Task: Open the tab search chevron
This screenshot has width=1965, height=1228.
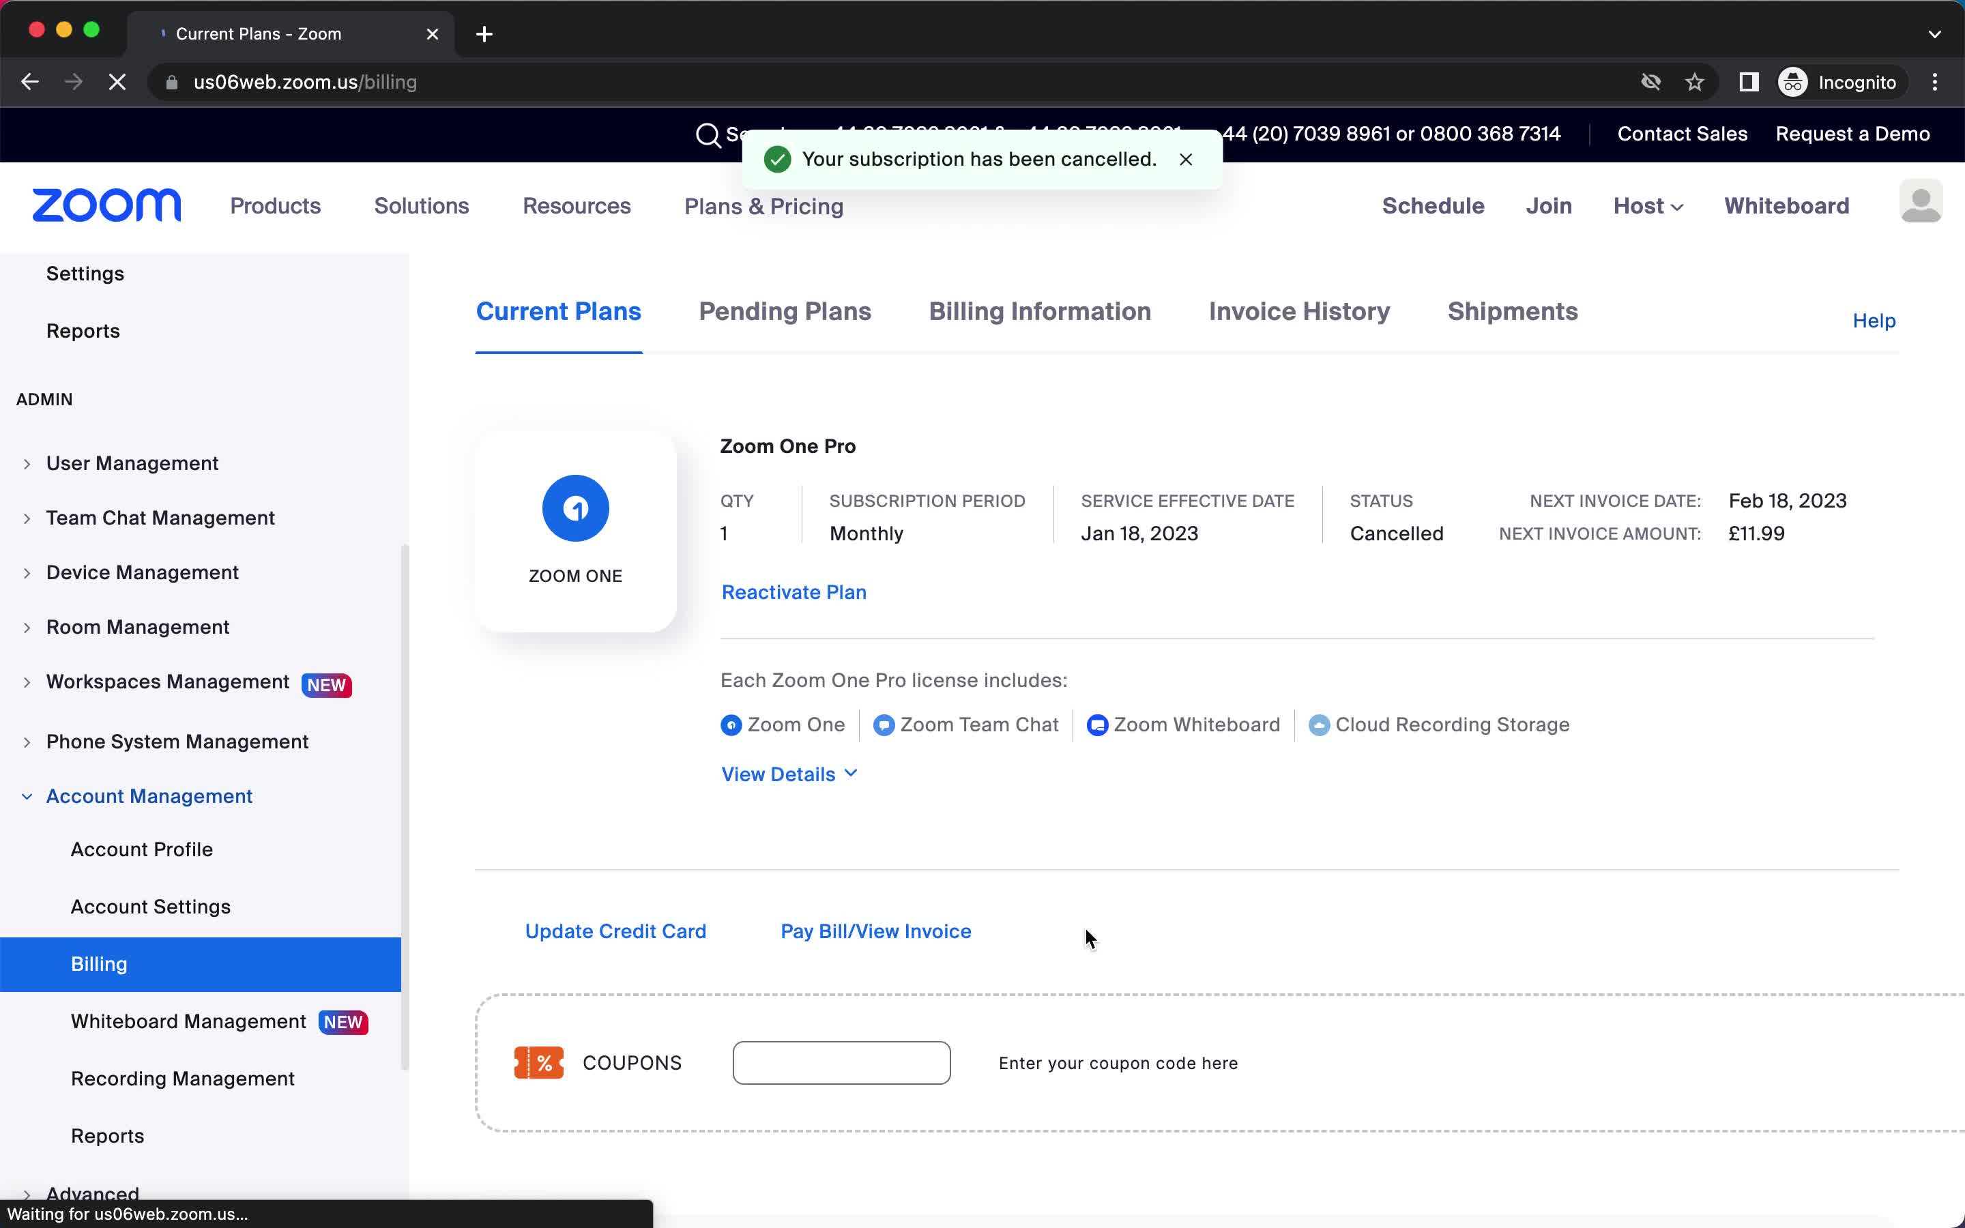Action: [1934, 34]
